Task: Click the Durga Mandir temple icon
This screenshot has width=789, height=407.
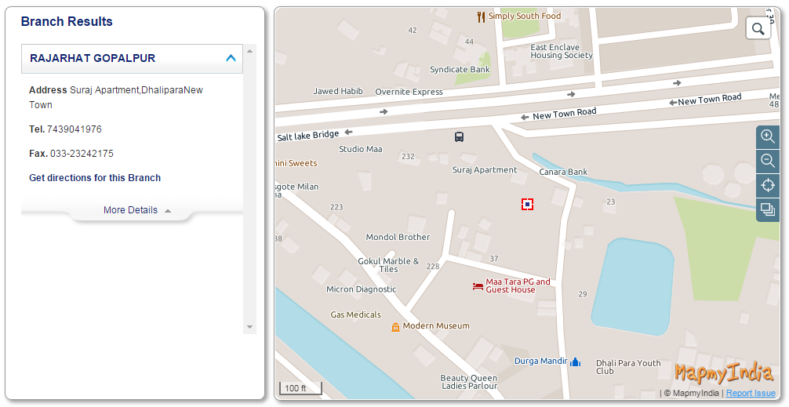Action: [x=576, y=362]
